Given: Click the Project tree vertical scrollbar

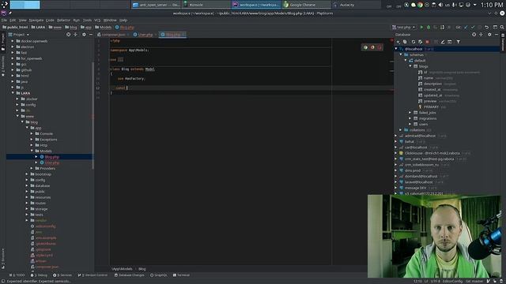Looking at the screenshot, I should pyautogui.click(x=93, y=115).
